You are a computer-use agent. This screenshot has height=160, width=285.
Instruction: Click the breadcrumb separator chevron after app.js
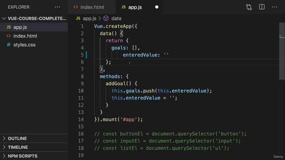click(100, 18)
